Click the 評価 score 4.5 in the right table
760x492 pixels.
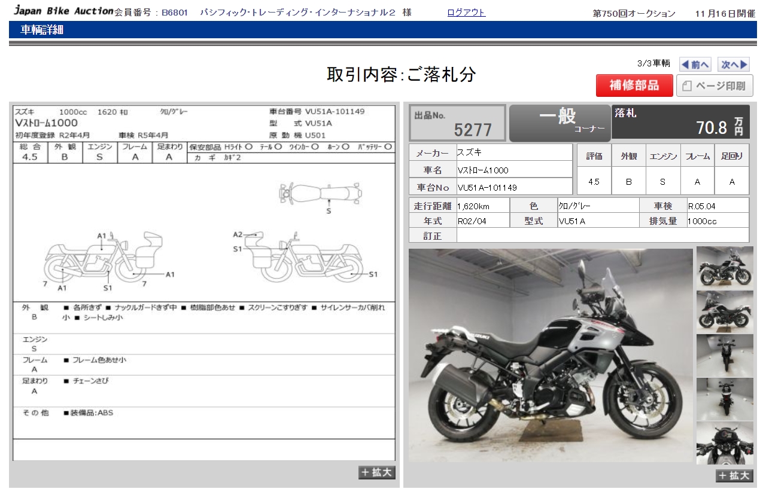pos(594,182)
